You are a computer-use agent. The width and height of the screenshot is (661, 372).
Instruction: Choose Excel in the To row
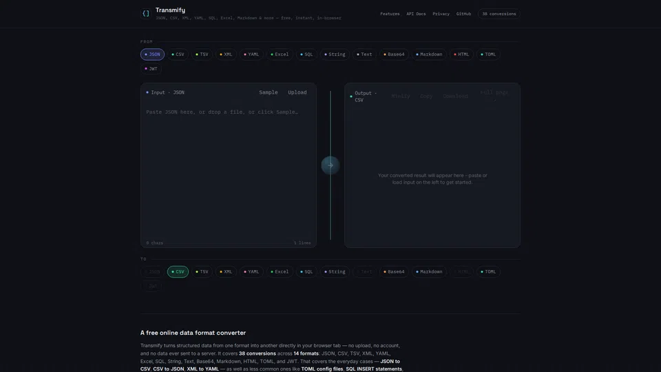point(280,271)
